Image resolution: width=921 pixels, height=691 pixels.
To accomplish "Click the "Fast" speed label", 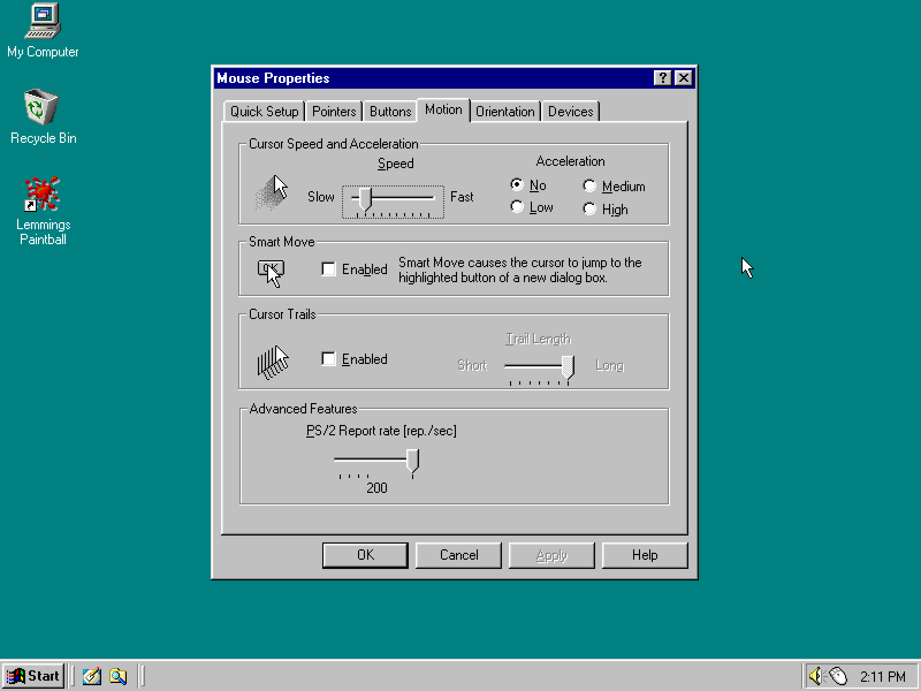I will (462, 197).
